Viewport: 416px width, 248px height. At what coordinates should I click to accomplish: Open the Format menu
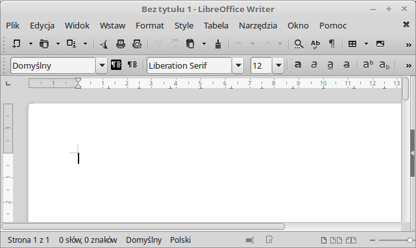150,26
